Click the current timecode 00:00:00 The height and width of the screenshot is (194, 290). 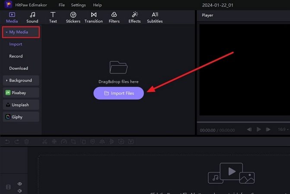click(x=207, y=130)
